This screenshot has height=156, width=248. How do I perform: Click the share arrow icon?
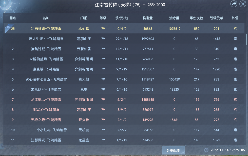[234, 4]
